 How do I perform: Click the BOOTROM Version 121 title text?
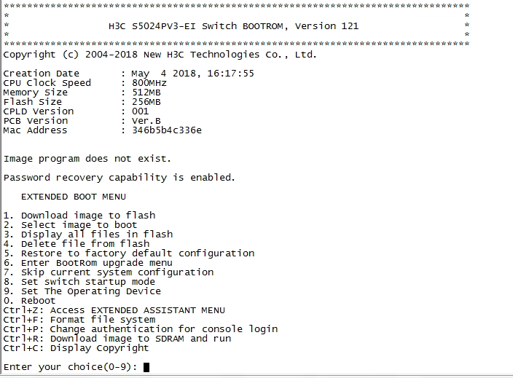[x=233, y=26]
